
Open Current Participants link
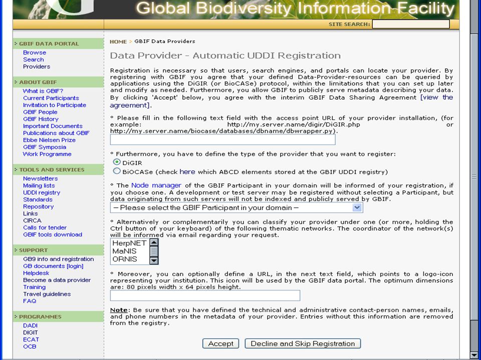pos(51,98)
